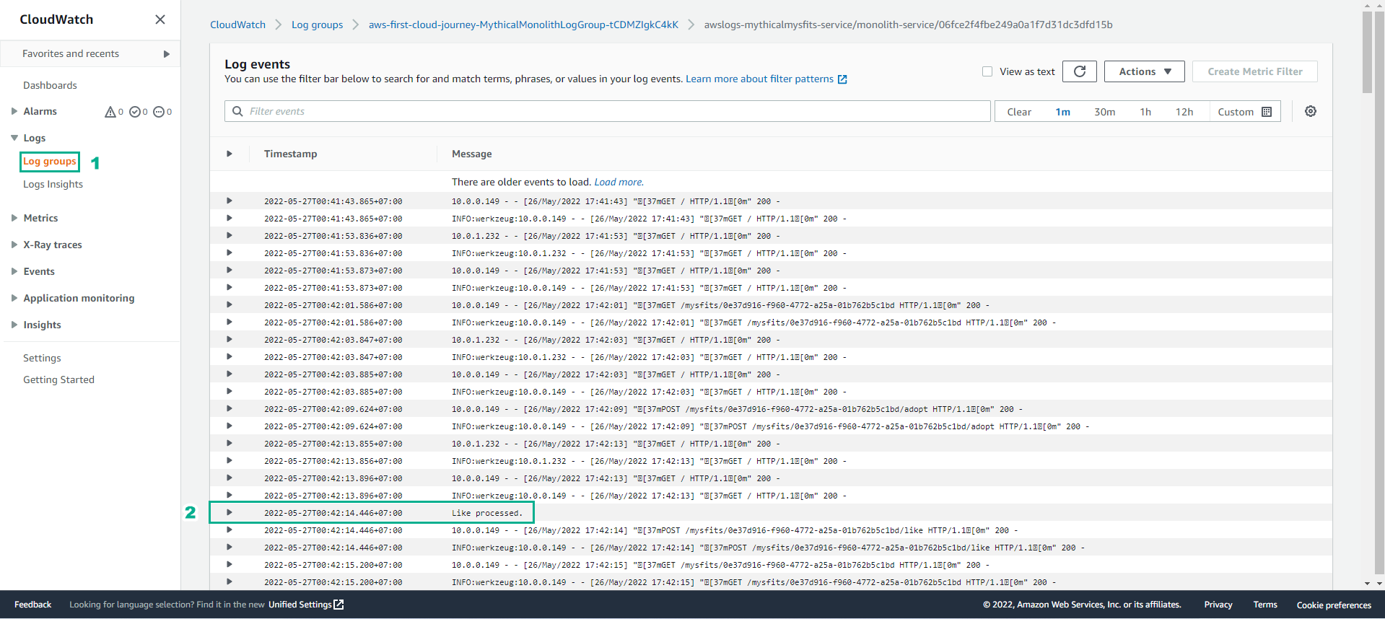1385x619 pixels.
Task: Go to Log groups breadcrumb link
Action: (317, 25)
